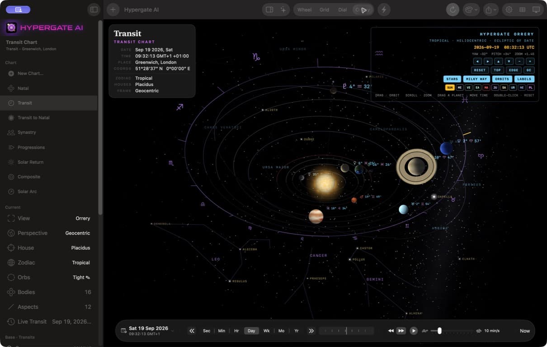
Task: Select New Chart in sidebar
Action: [x=49, y=73]
